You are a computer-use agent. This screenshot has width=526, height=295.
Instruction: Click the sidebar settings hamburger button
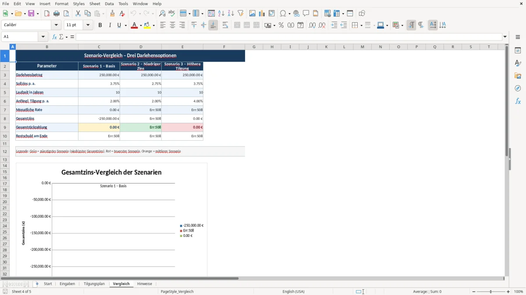[518, 37]
